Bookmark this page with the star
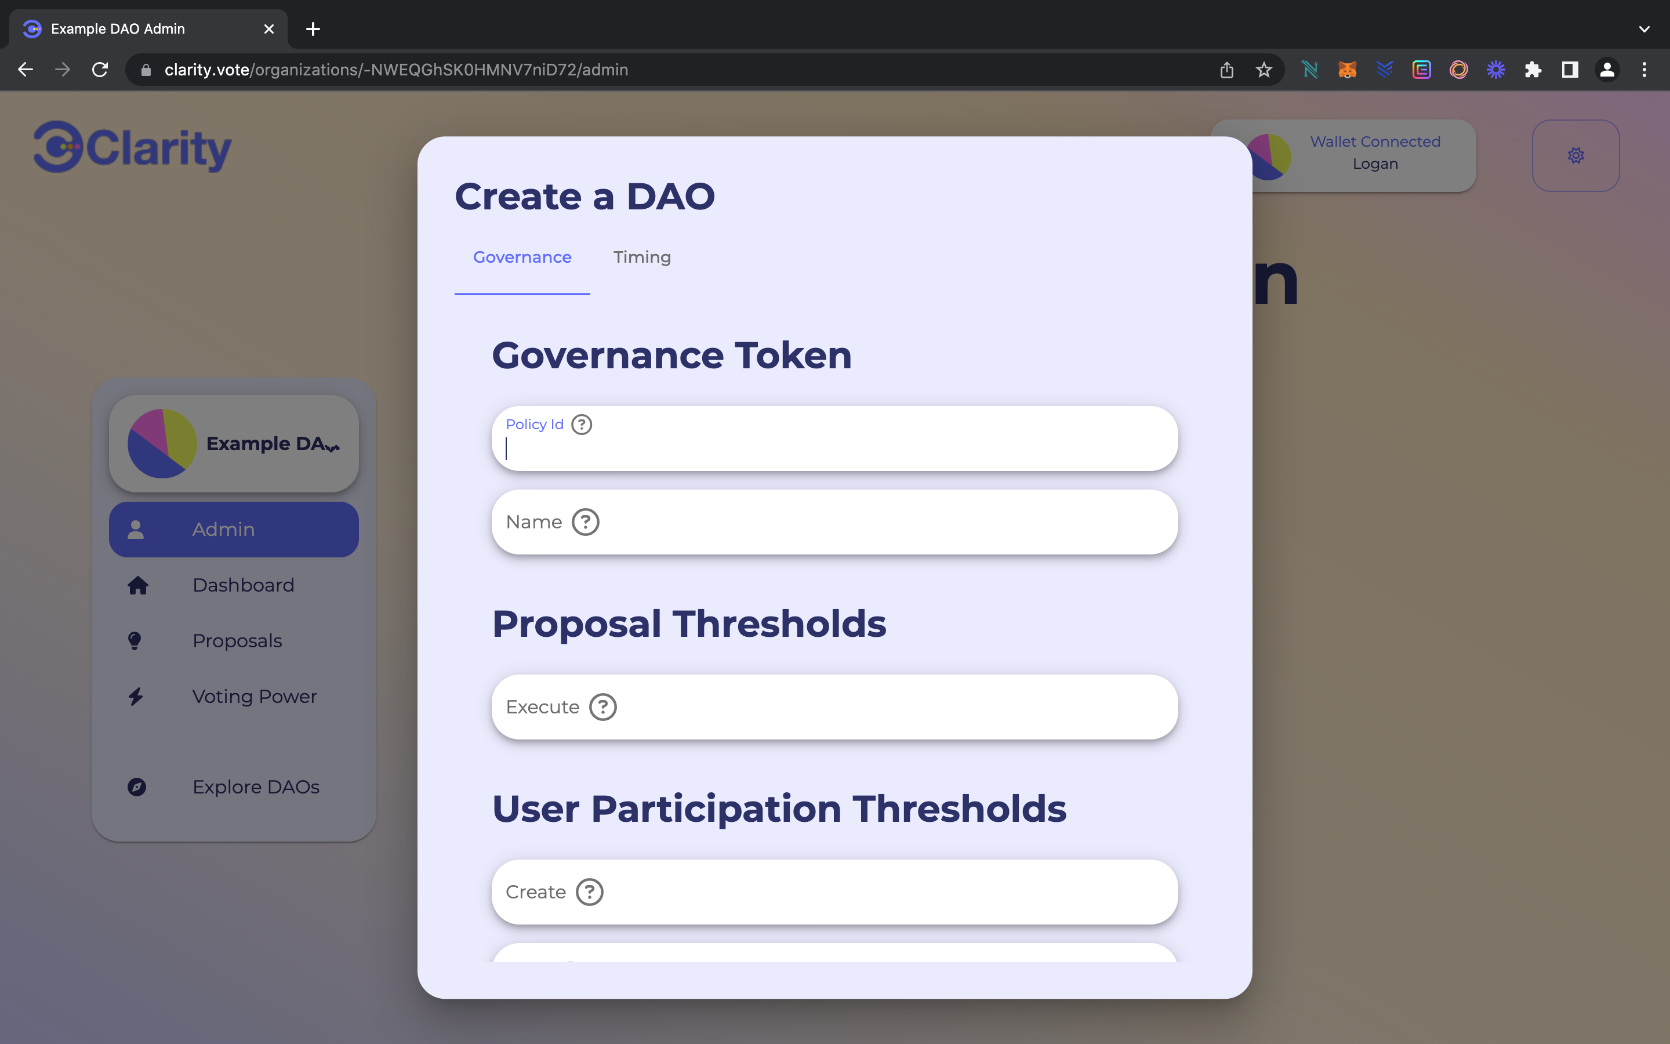The image size is (1670, 1044). pos(1264,70)
